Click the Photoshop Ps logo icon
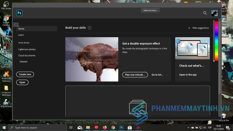 (19, 13)
